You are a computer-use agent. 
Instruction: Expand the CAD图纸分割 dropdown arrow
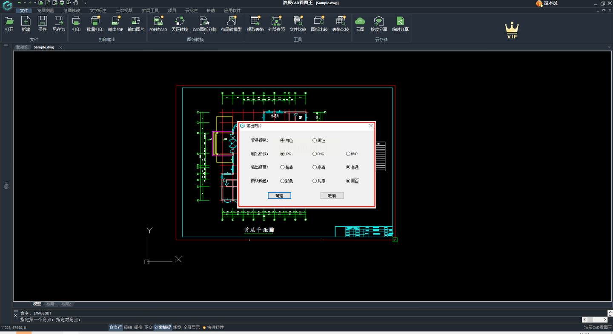coord(204,33)
